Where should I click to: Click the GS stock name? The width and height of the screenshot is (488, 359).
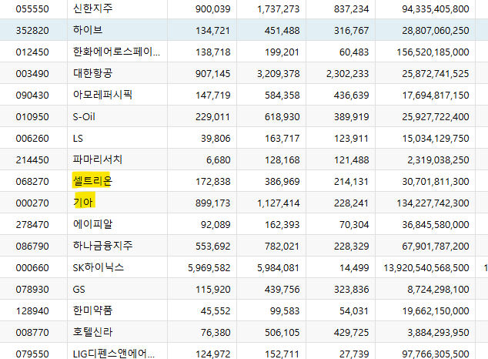tap(79, 290)
